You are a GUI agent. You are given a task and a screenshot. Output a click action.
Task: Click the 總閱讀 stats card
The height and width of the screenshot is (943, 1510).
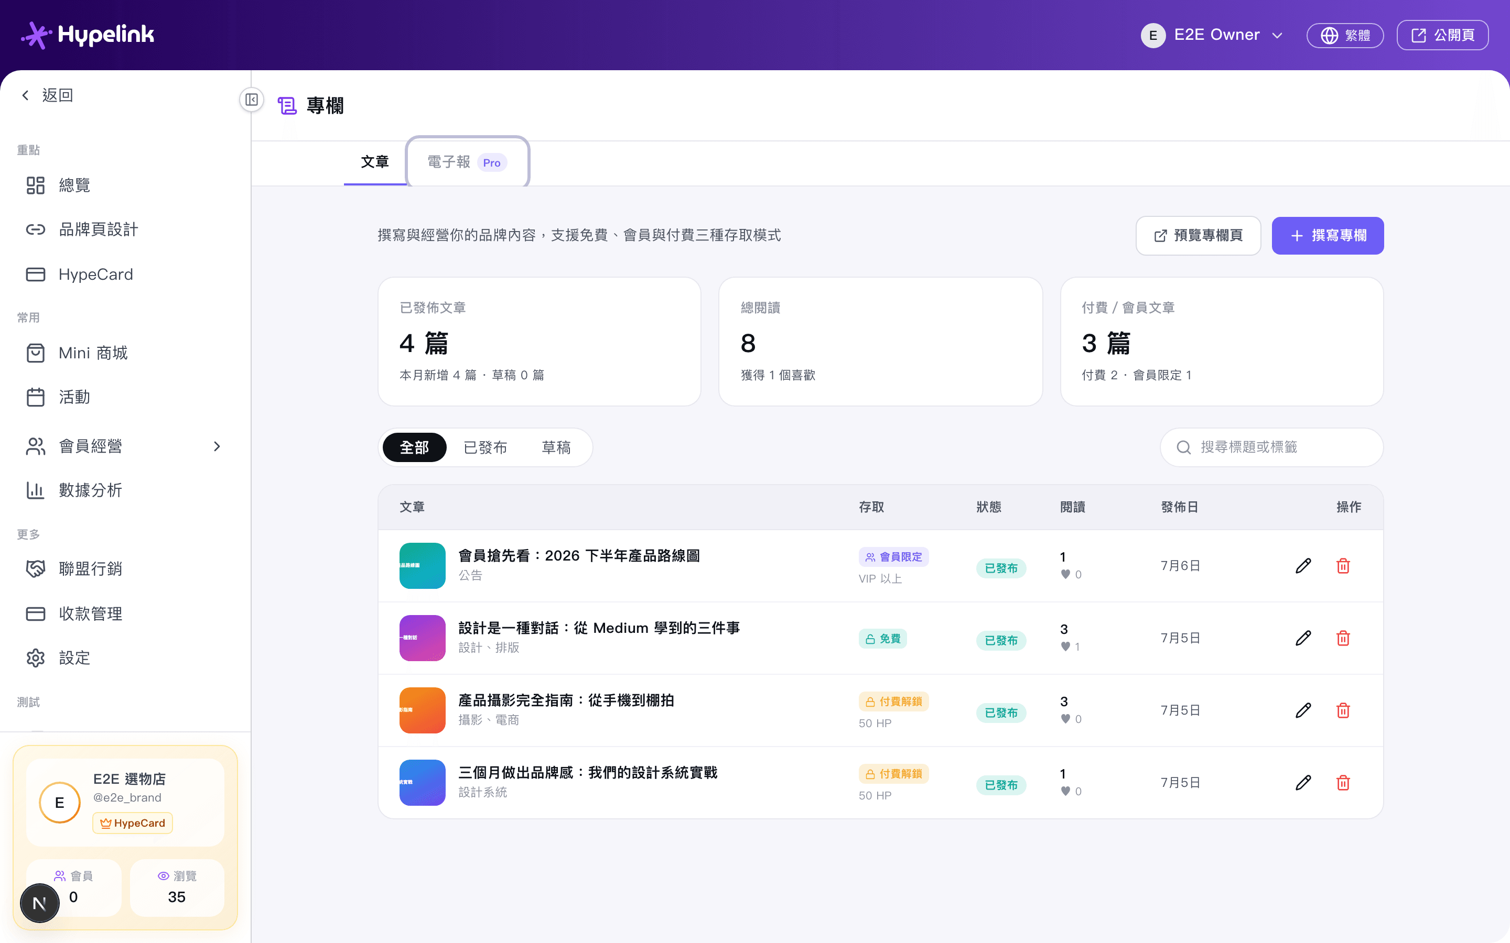click(x=880, y=342)
